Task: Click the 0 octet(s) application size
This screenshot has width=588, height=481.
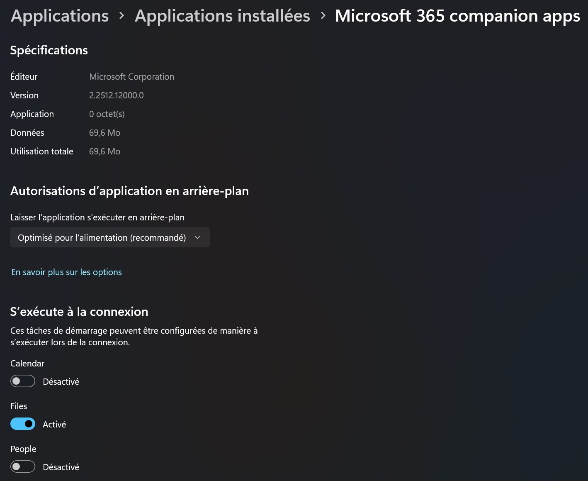Action: [x=107, y=114]
